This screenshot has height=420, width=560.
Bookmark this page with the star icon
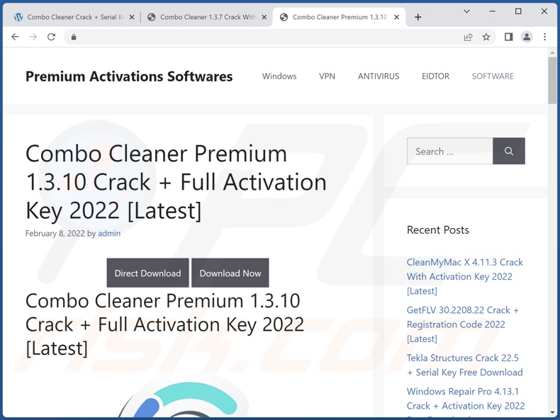[486, 37]
